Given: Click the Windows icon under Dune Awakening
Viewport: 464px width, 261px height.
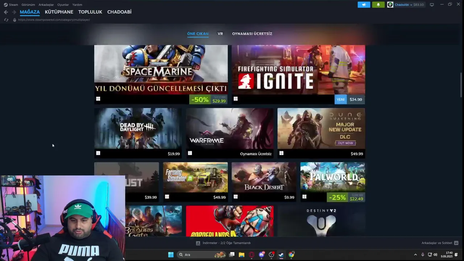Looking at the screenshot, I should coord(281,153).
